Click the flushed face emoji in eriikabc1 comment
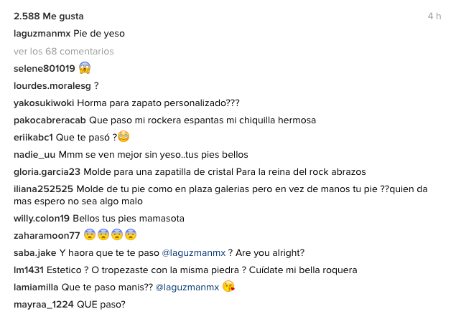The image size is (456, 314). pyautogui.click(x=124, y=136)
